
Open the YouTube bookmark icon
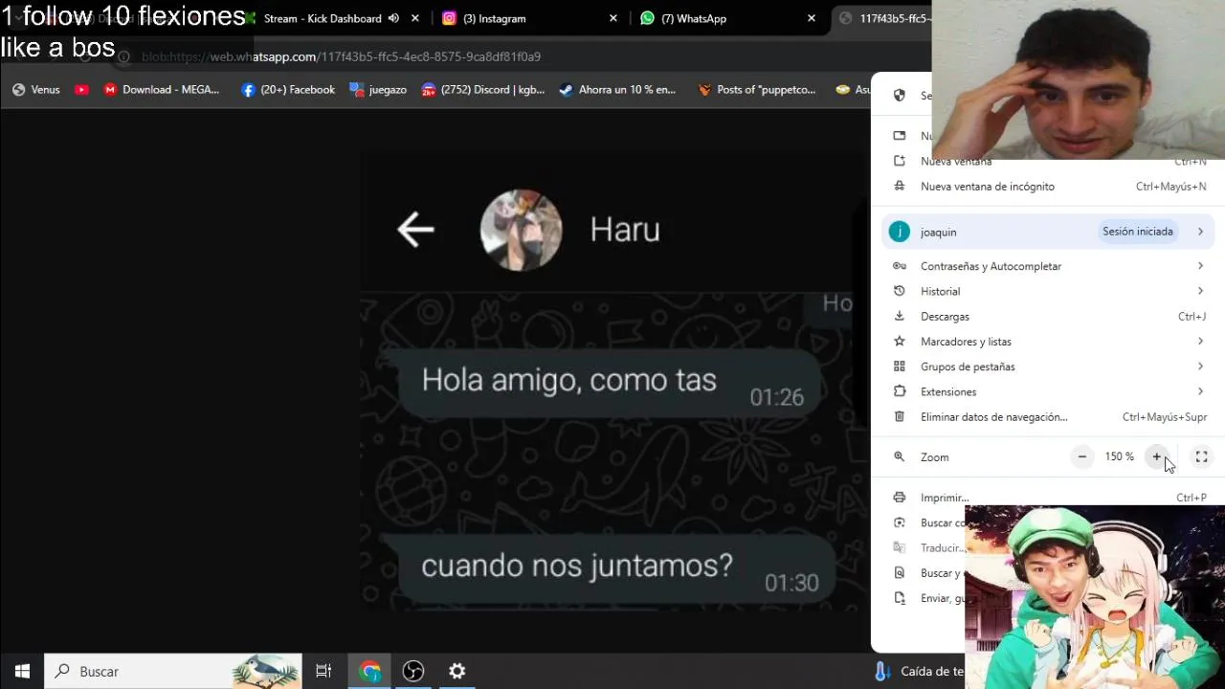pyautogui.click(x=81, y=90)
